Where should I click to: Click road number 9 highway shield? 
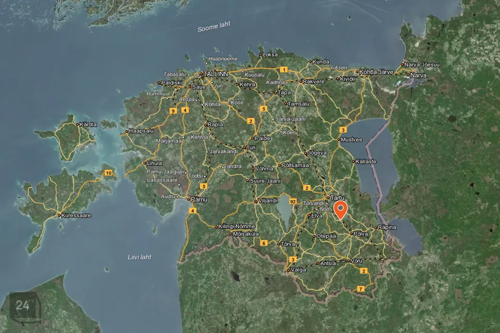coord(173,111)
